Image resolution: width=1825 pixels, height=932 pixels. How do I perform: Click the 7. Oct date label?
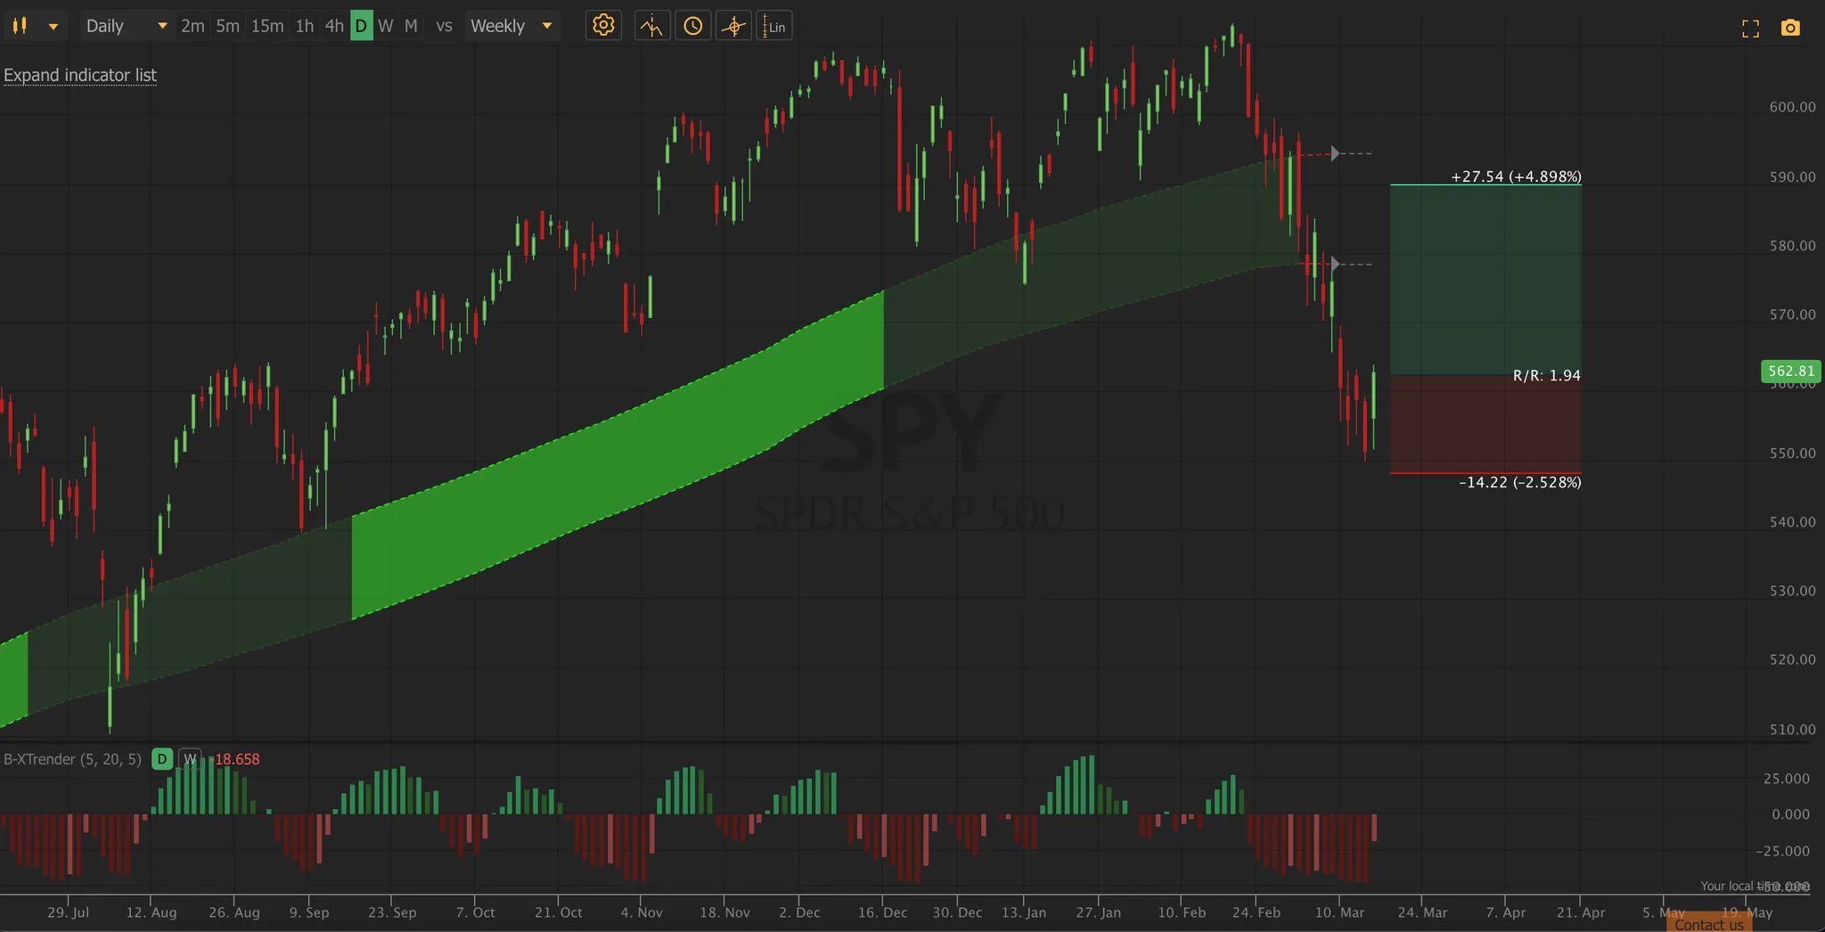[475, 912]
